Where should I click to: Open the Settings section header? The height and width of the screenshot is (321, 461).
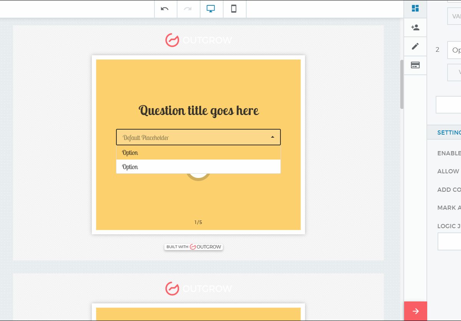pyautogui.click(x=448, y=133)
